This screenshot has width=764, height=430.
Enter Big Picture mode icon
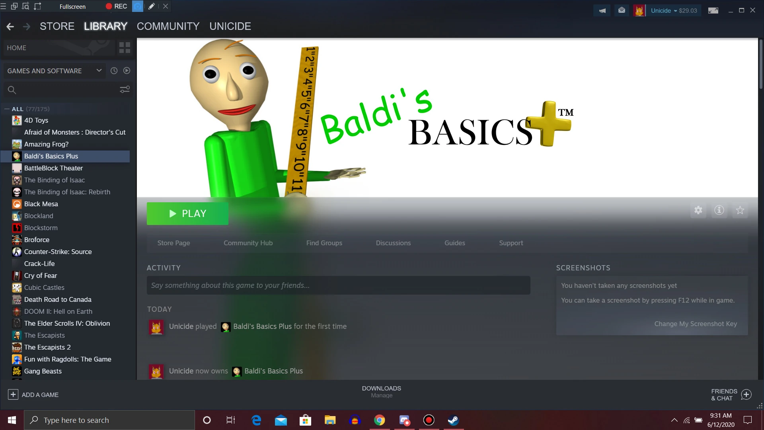pos(713,11)
